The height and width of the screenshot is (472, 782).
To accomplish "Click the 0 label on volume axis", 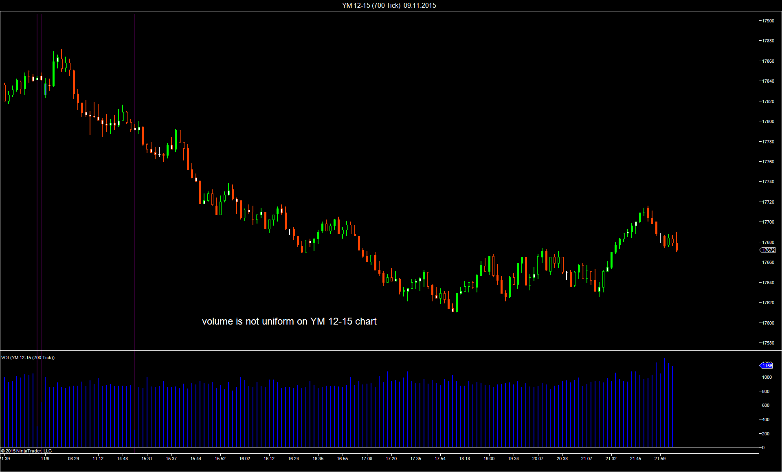I will (763, 448).
